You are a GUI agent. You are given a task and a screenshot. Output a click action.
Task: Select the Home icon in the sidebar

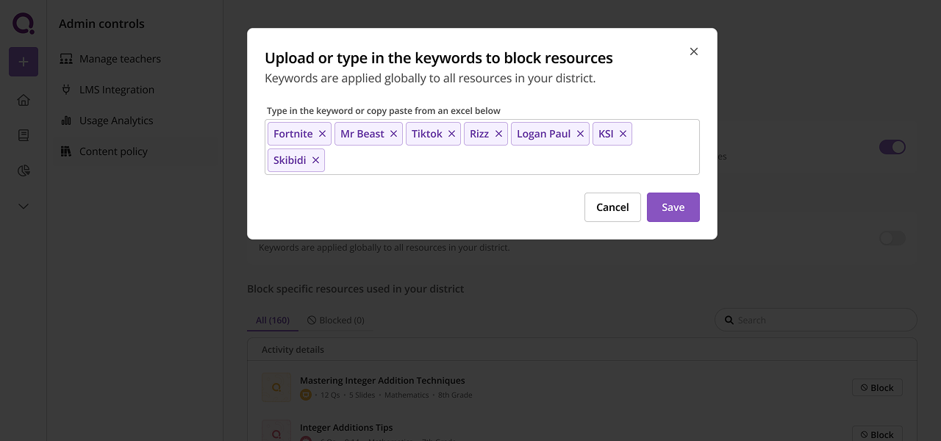23,100
